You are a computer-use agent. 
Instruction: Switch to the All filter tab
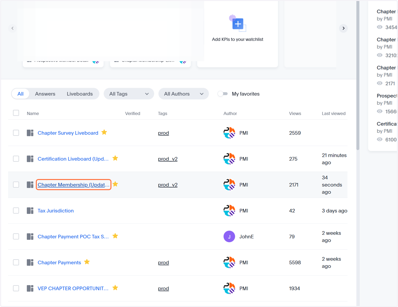click(21, 94)
